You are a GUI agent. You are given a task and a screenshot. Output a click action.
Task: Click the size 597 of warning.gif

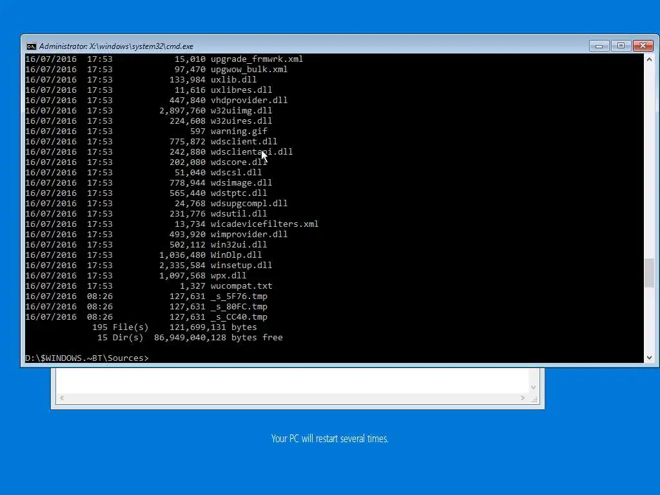(197, 131)
